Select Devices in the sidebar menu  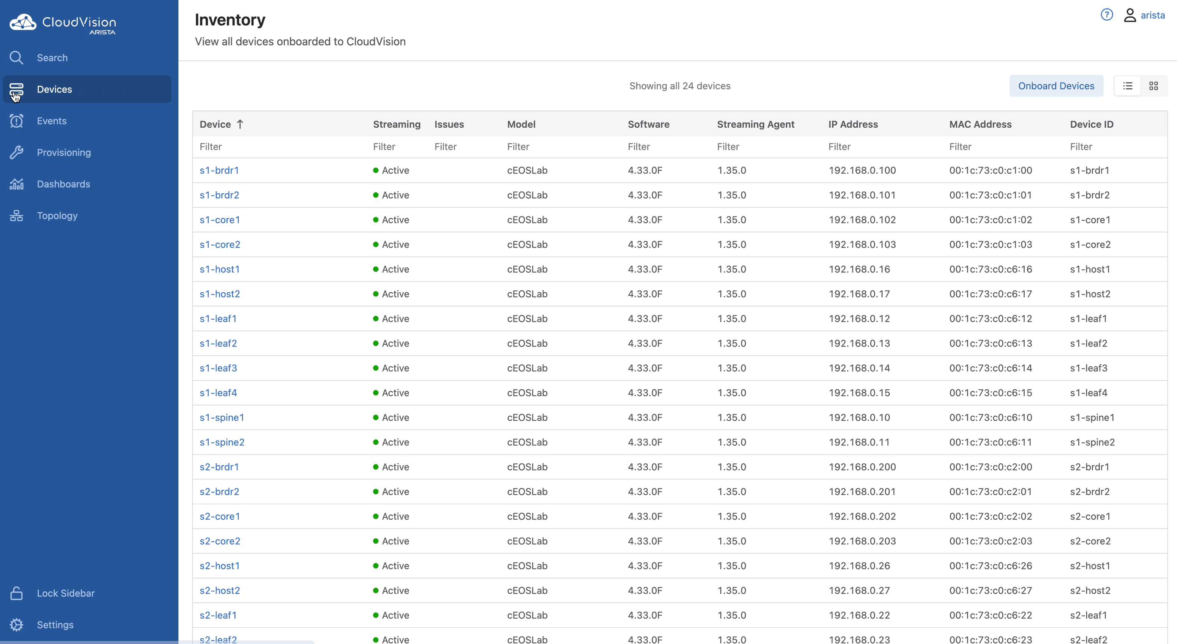point(55,90)
